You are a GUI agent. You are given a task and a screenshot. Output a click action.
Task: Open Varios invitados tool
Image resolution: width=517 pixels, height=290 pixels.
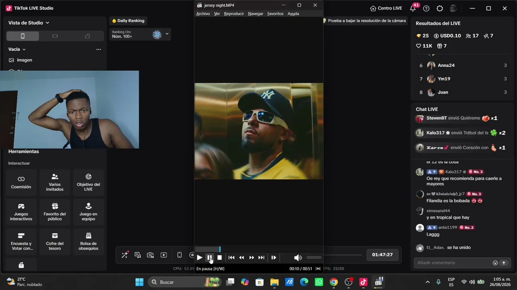[55, 182]
